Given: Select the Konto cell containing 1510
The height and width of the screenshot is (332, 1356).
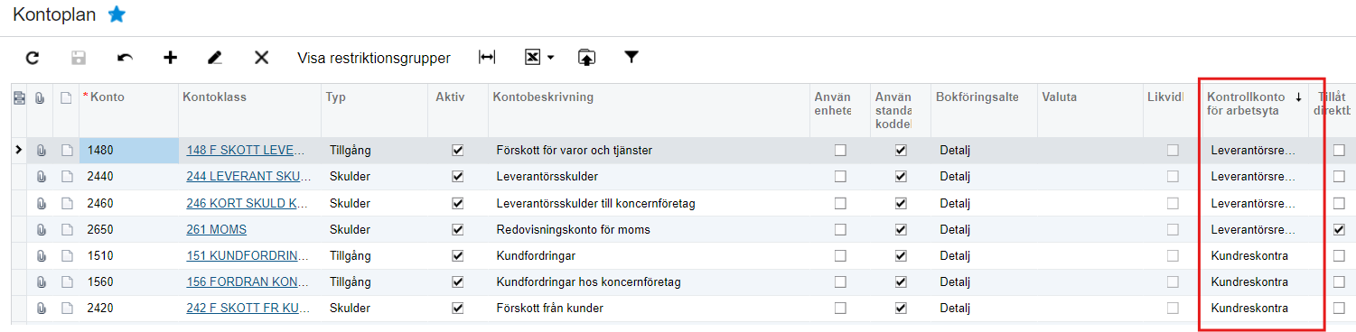Looking at the screenshot, I should tap(129, 256).
